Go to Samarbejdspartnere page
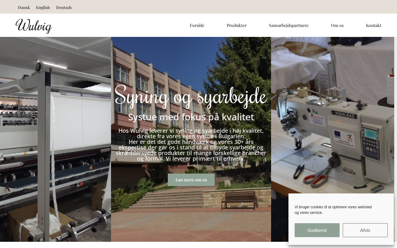 point(289,25)
